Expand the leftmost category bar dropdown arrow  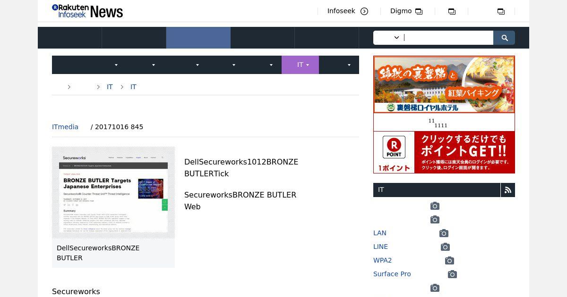tap(116, 65)
